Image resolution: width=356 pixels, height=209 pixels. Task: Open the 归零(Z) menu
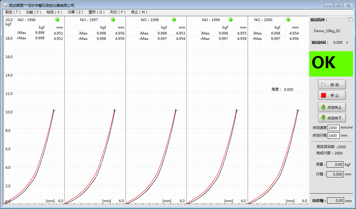point(75,12)
